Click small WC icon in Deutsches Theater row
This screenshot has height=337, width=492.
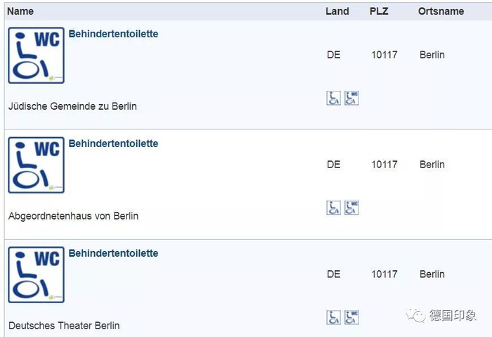tap(351, 317)
